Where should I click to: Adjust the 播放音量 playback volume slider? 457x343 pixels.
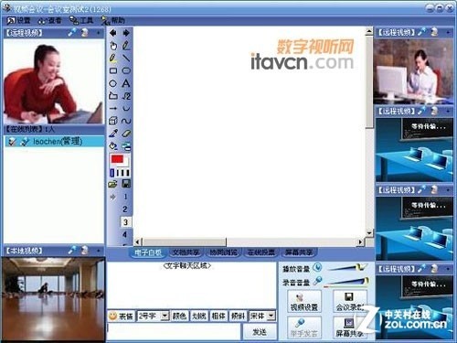348,268
